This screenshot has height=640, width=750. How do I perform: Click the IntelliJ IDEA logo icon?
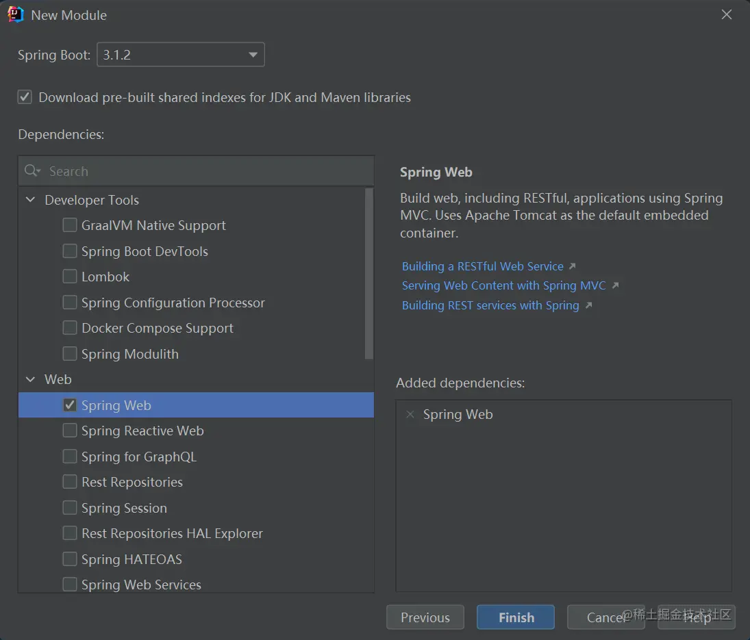click(15, 15)
